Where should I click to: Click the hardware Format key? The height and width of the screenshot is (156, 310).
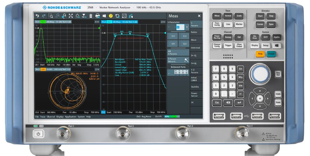[x=228, y=16]
